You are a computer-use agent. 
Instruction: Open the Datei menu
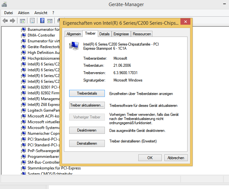8,13
